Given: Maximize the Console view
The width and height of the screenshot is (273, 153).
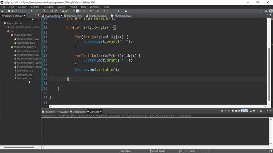Looking at the screenshot, I should pyautogui.click(x=271, y=111).
